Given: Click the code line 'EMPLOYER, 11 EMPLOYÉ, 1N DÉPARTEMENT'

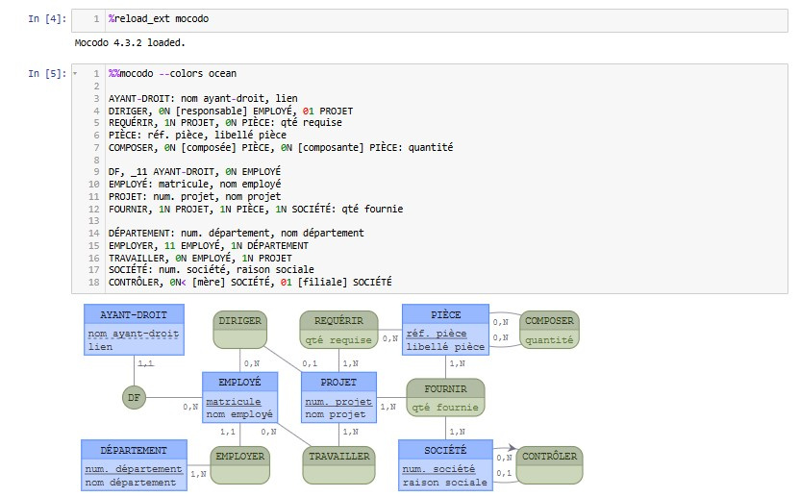Looking at the screenshot, I should pos(208,245).
